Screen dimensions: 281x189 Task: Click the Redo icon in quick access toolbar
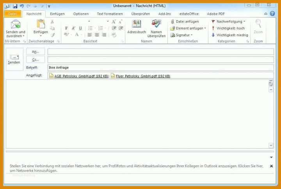tap(28, 6)
